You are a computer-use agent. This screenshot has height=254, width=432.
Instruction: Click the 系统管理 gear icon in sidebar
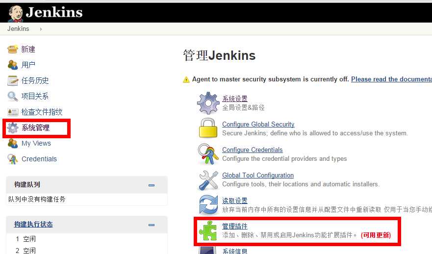pos(13,128)
